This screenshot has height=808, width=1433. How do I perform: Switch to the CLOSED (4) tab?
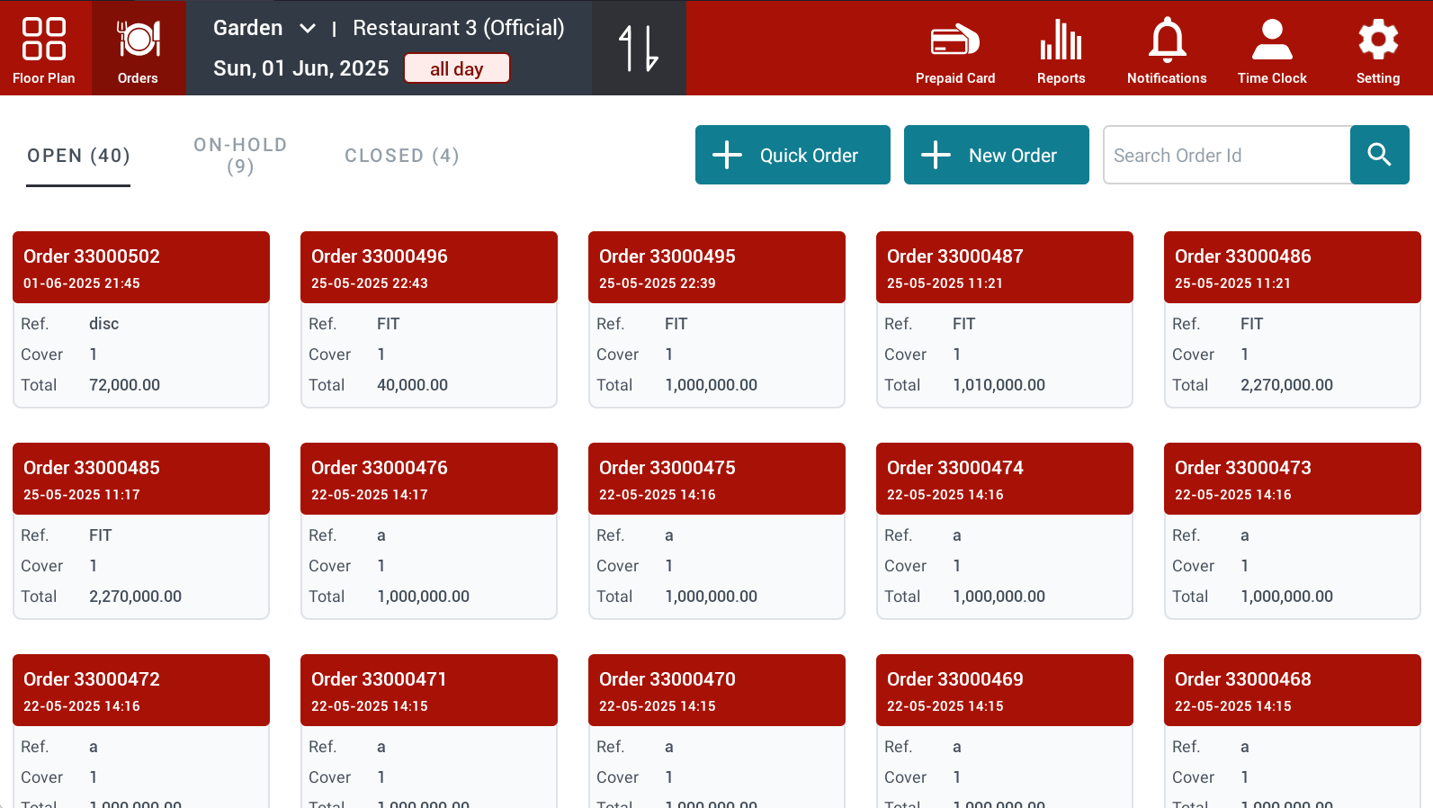pos(402,156)
